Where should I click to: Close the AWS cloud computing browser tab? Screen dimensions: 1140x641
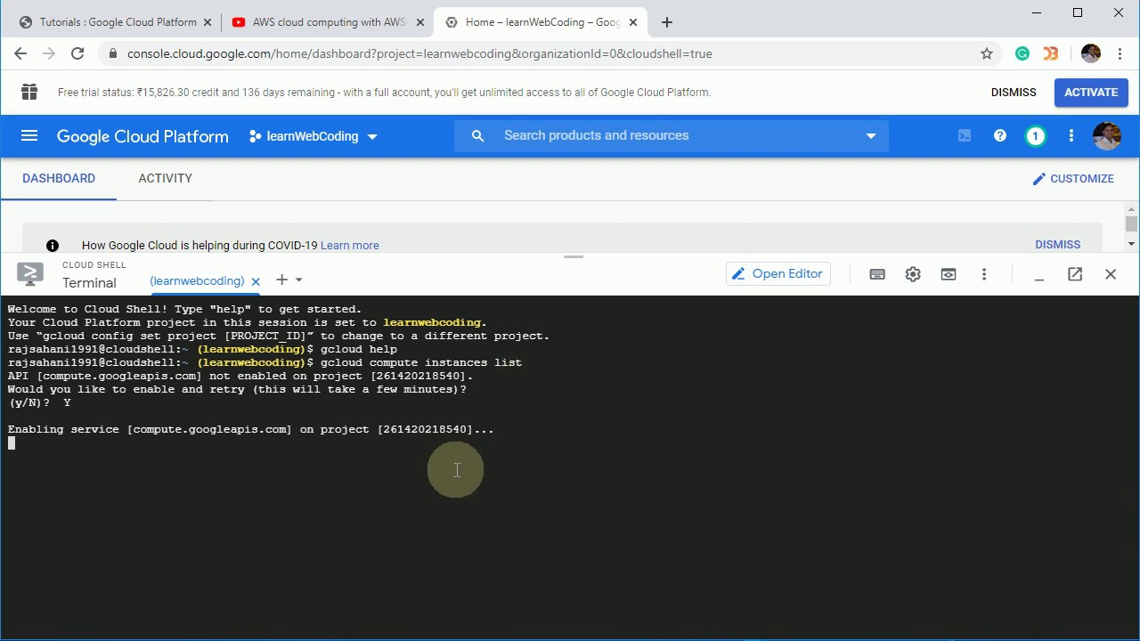[x=420, y=22]
